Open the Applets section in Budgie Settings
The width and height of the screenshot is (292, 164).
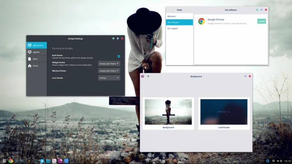click(36, 52)
